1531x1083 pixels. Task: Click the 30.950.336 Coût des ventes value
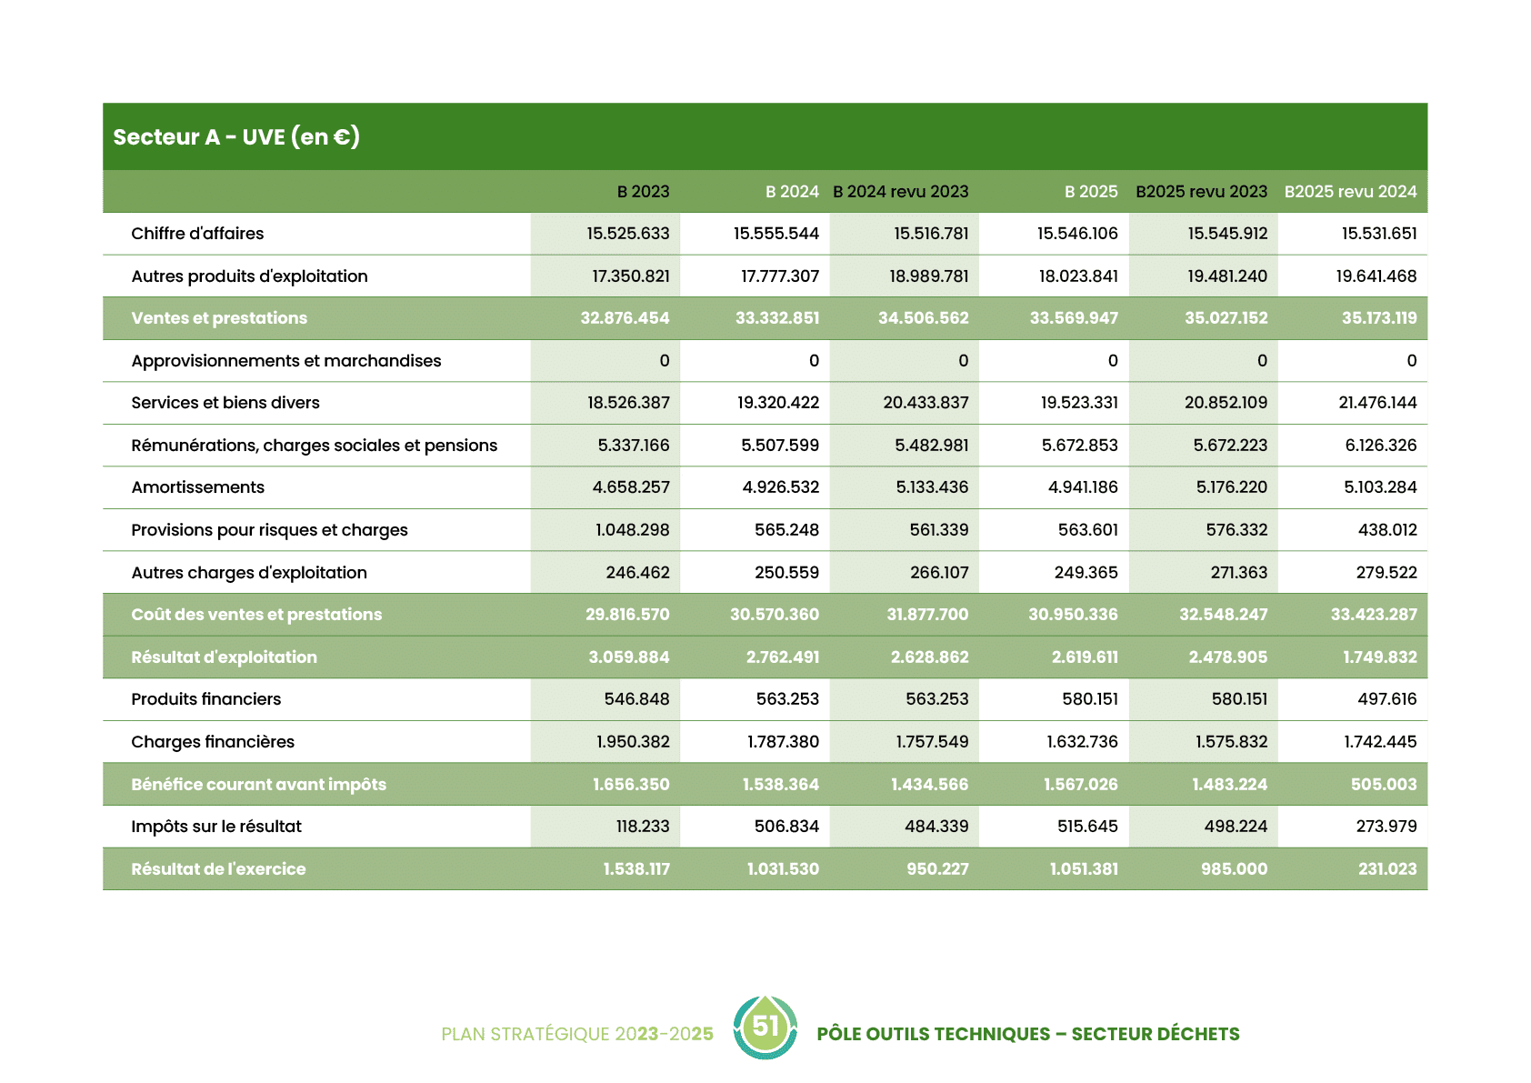(1073, 615)
